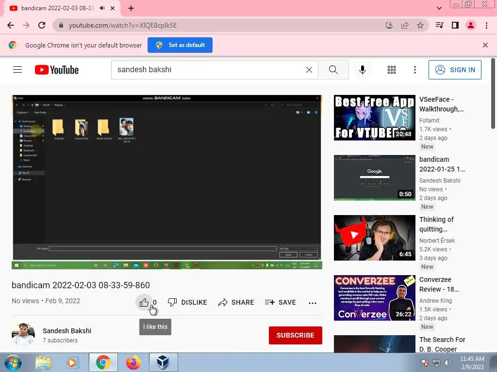Open YouTube apps grid icon

tap(392, 70)
